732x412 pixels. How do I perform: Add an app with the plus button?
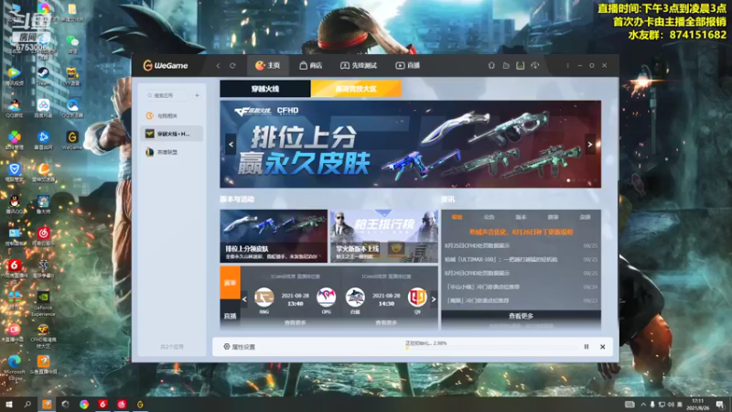197,95
